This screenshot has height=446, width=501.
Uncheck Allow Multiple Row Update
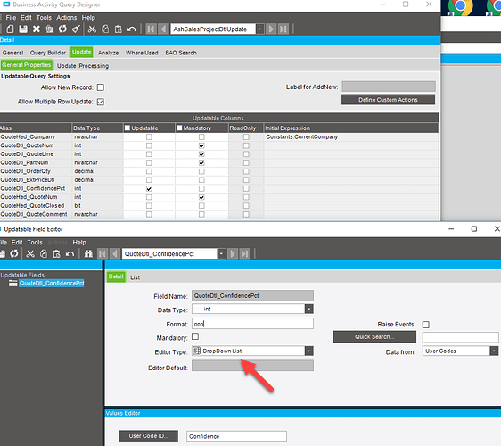pyautogui.click(x=101, y=102)
